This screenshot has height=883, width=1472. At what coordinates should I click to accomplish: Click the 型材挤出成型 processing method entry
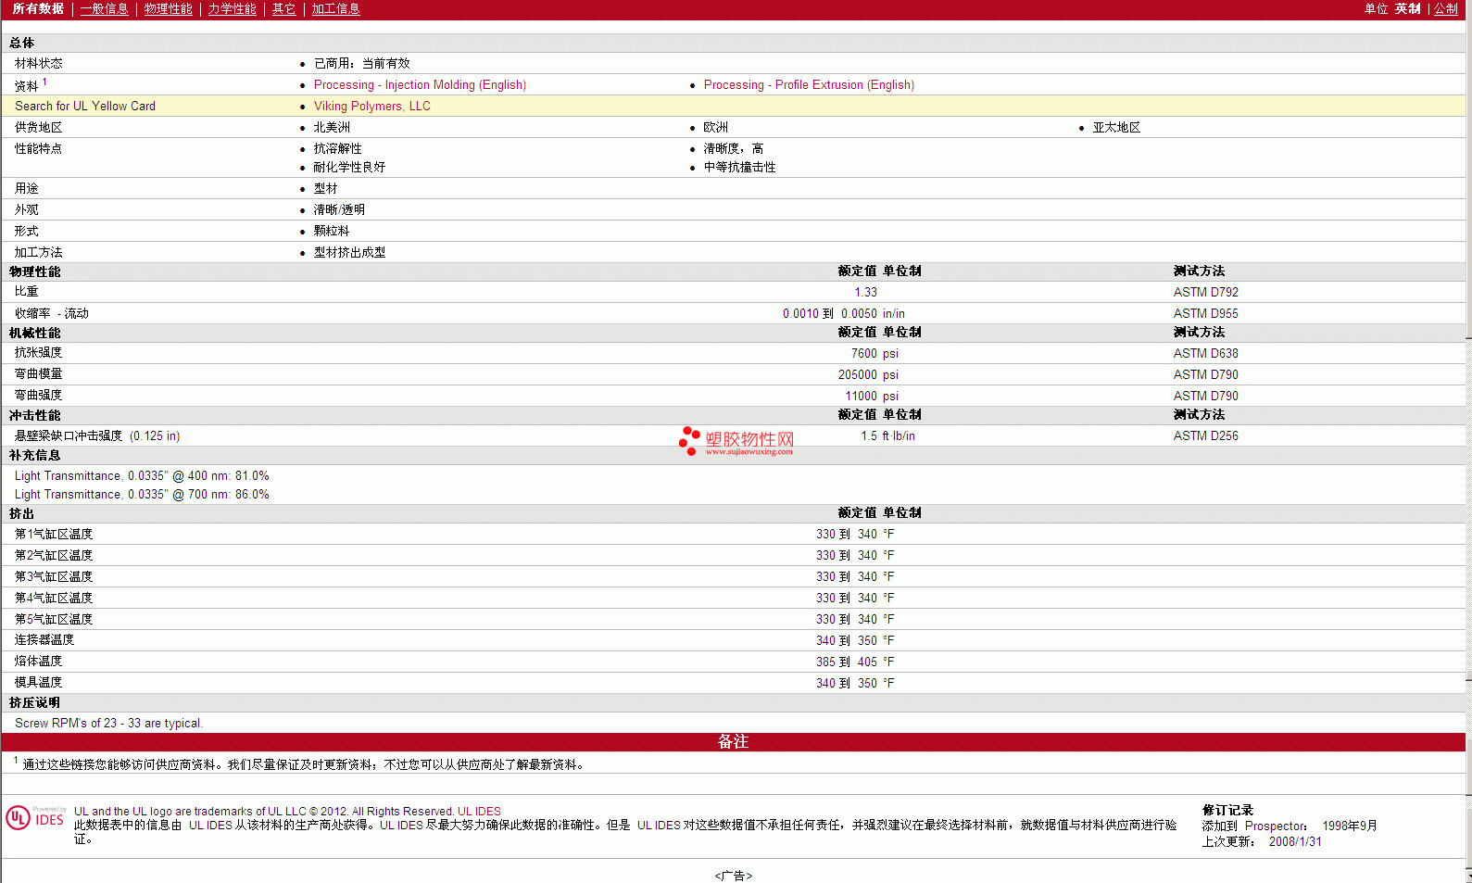tap(349, 252)
